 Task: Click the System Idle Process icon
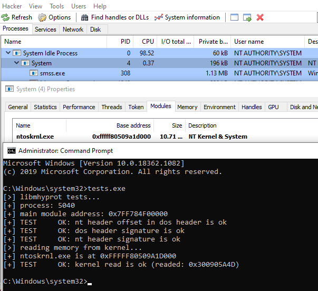tap(17, 53)
